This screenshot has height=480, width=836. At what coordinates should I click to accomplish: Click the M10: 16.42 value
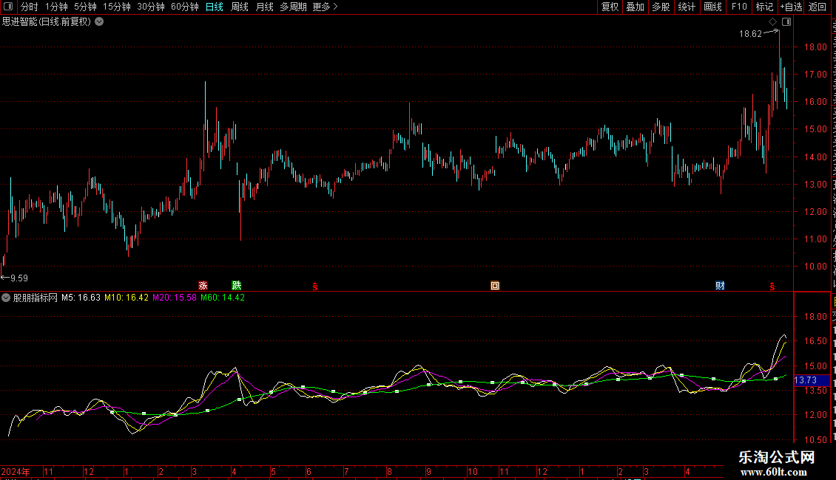127,298
